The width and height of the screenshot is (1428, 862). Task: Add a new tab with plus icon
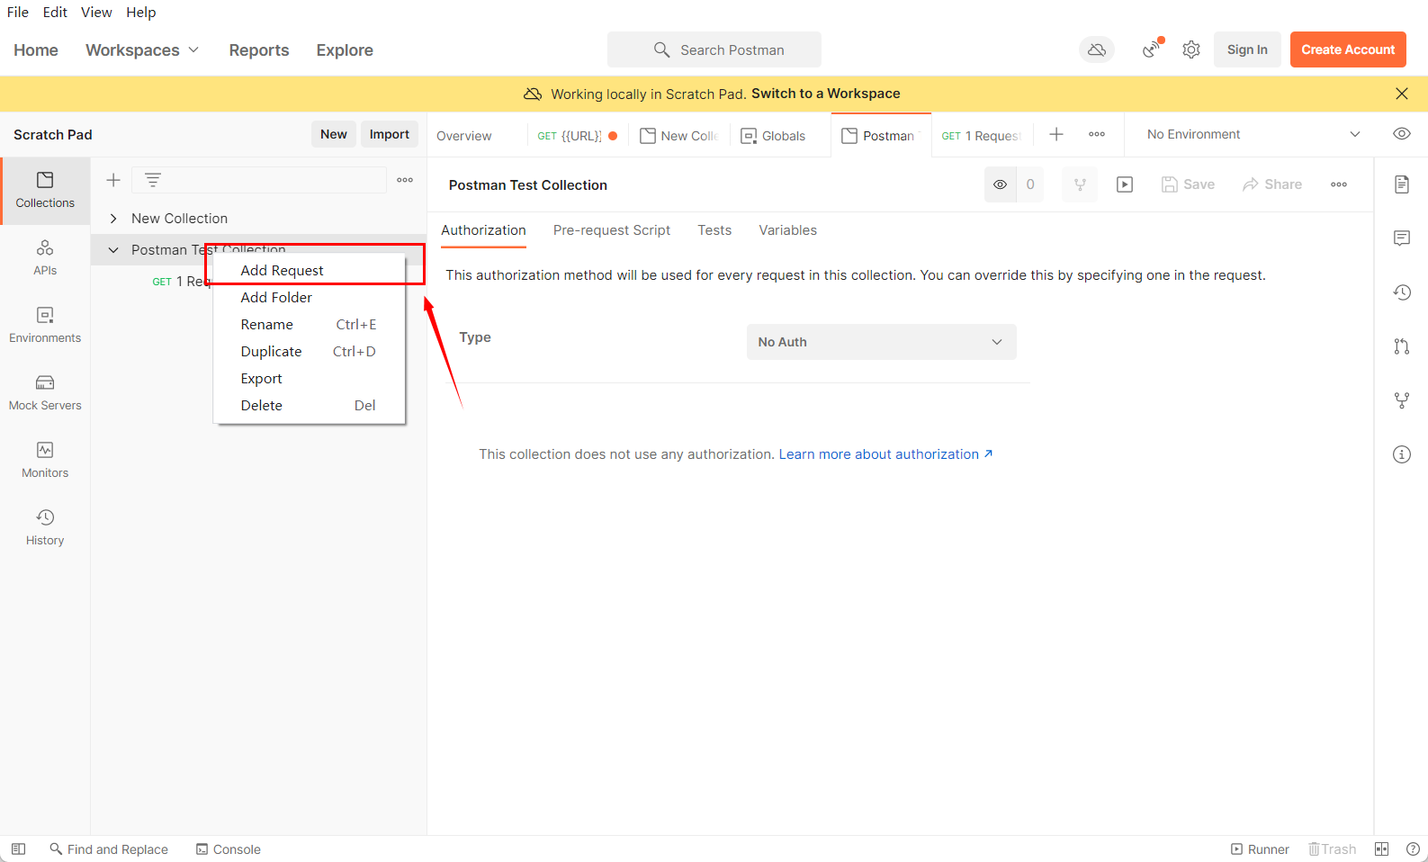pyautogui.click(x=1056, y=134)
